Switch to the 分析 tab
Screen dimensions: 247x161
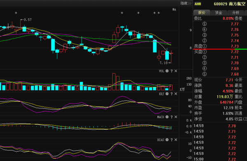click(x=235, y=13)
